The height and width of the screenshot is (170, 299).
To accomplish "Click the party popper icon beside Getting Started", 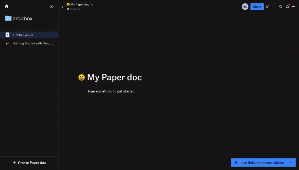I will [x=7, y=43].
